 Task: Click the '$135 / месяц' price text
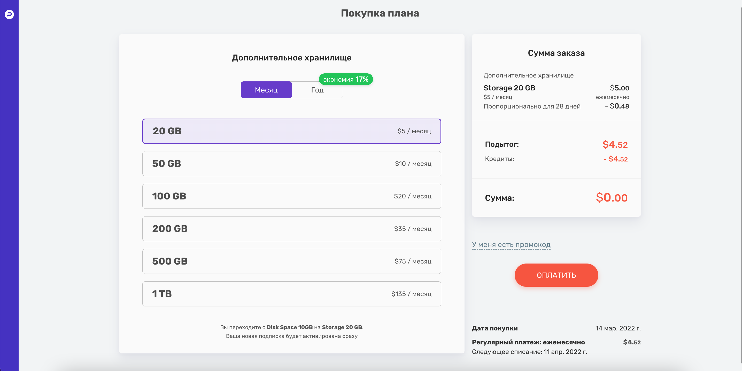coord(411,294)
